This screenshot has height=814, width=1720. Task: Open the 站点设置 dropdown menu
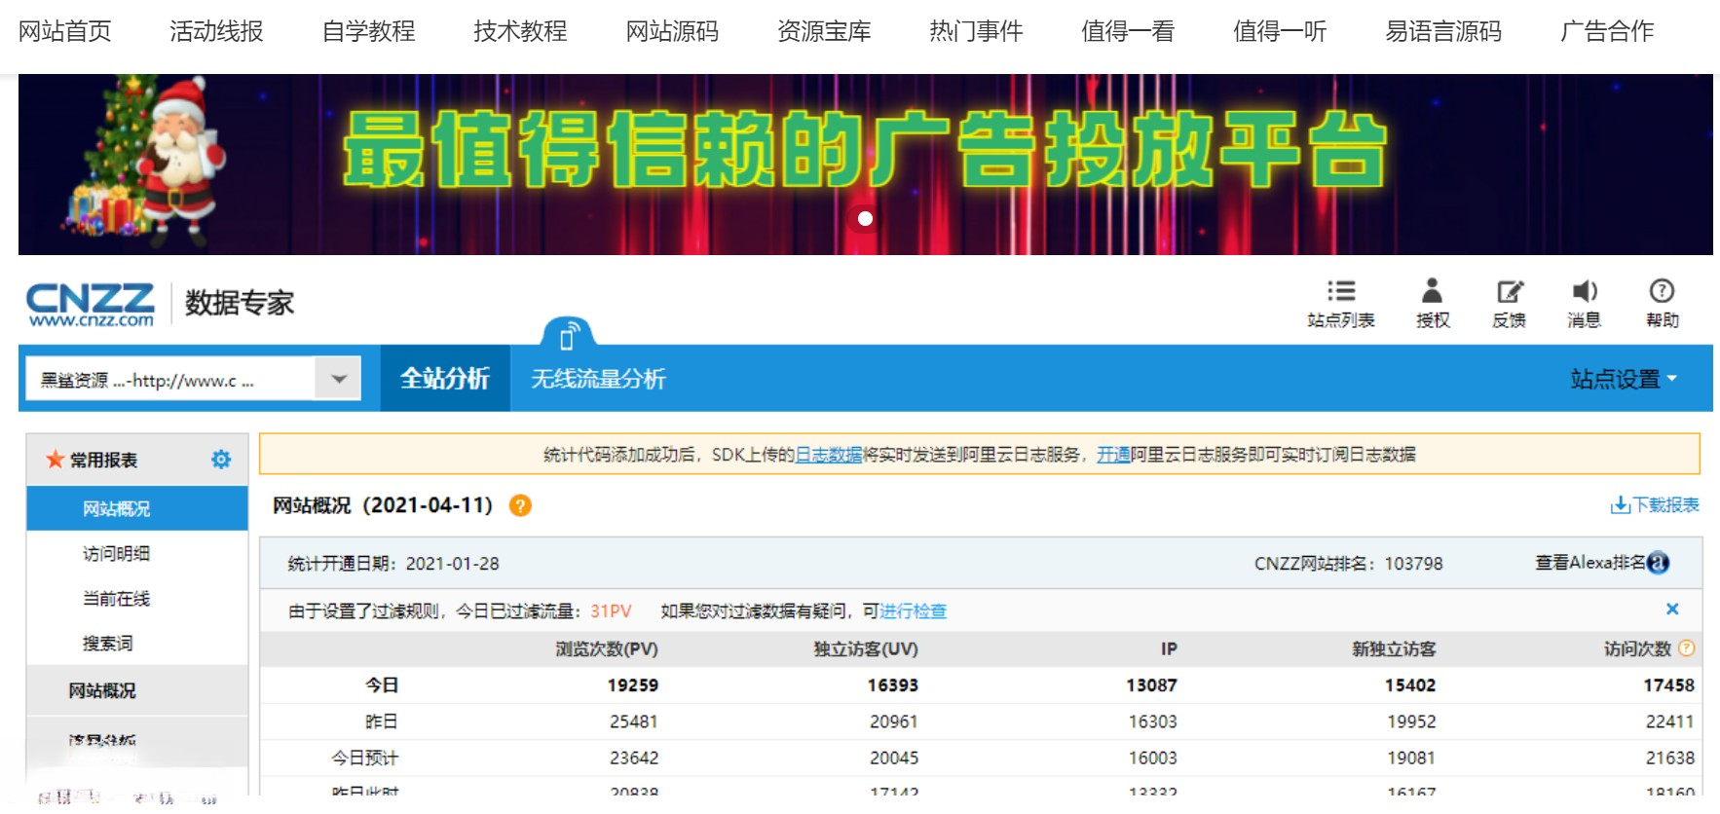[1623, 379]
